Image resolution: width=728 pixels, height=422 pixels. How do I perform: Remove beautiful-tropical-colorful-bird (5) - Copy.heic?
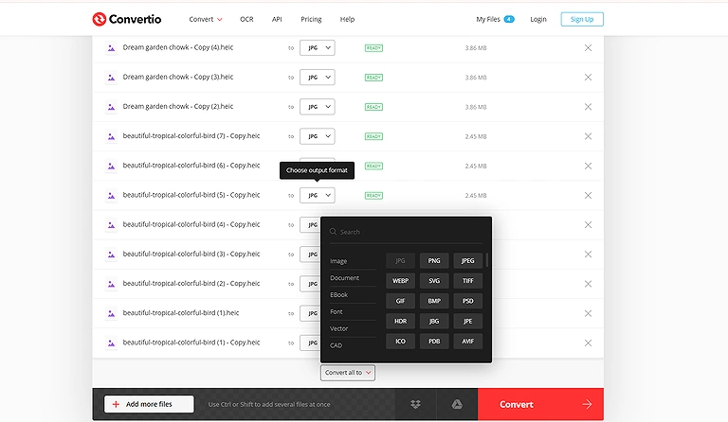[588, 196]
